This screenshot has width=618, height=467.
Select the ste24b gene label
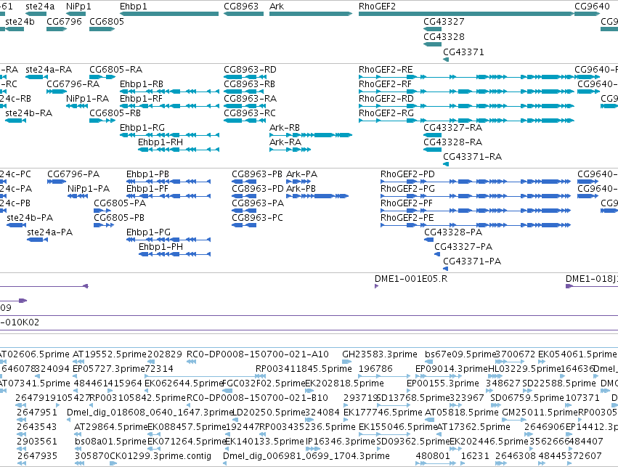(x=20, y=21)
